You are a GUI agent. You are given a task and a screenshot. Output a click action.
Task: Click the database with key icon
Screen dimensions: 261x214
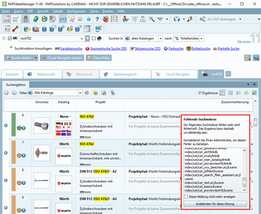pos(27,29)
